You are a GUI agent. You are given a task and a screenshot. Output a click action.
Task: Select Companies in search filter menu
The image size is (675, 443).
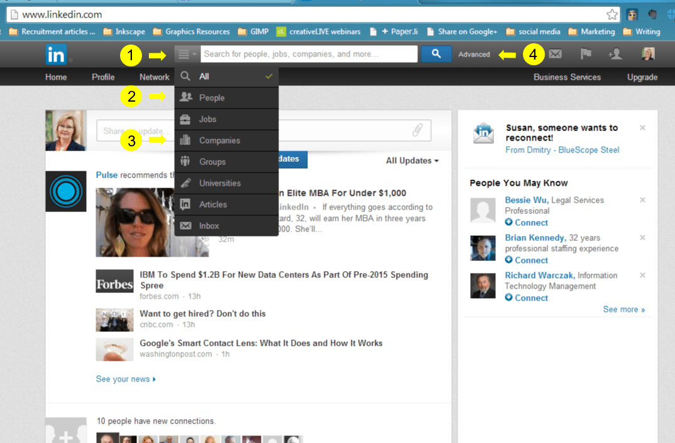[226, 141]
